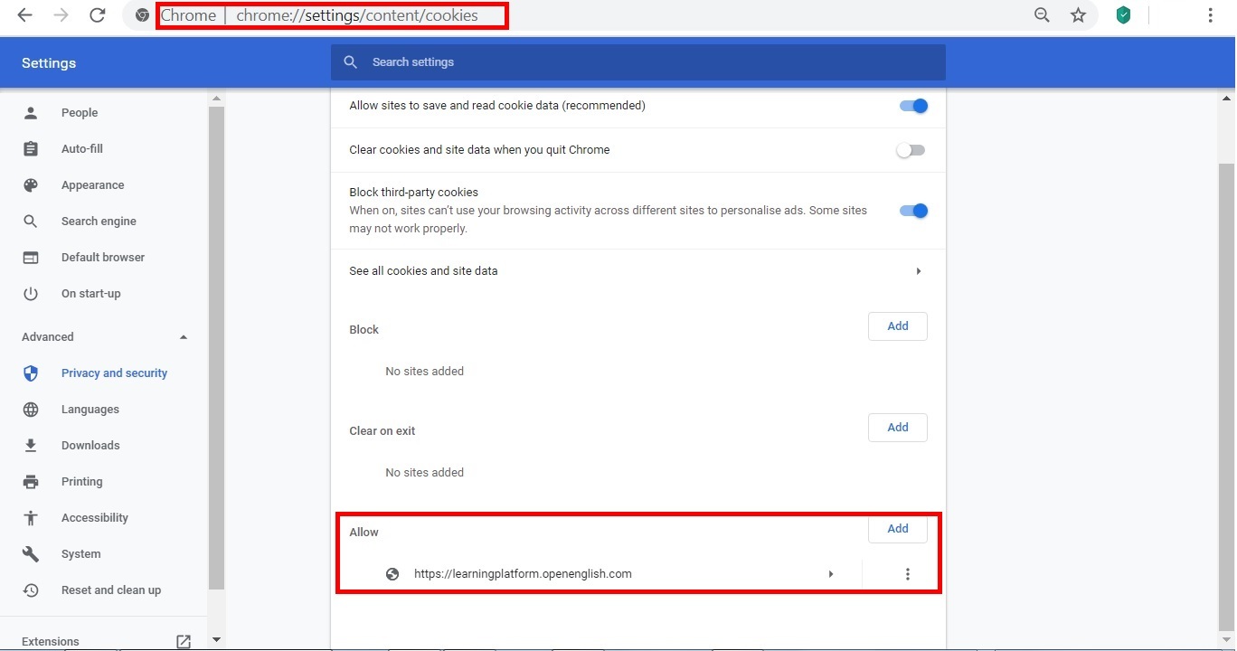1237x651 pixels.
Task: Add a site to the Block list
Action: pyautogui.click(x=898, y=326)
